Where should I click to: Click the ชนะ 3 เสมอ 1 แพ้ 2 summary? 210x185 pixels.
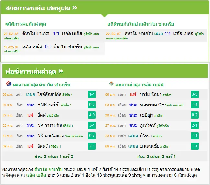[x=53, y=156]
